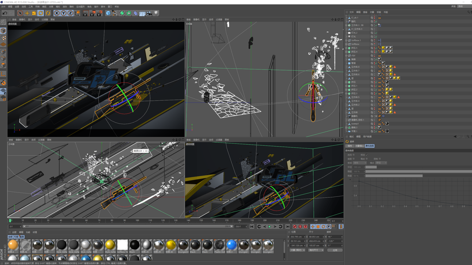Screen dimensions: 472x265
Task: Click the Undo arrow icon
Action: [5, 13]
